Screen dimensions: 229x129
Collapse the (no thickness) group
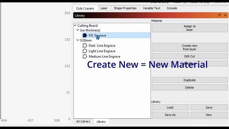(x=78, y=30)
